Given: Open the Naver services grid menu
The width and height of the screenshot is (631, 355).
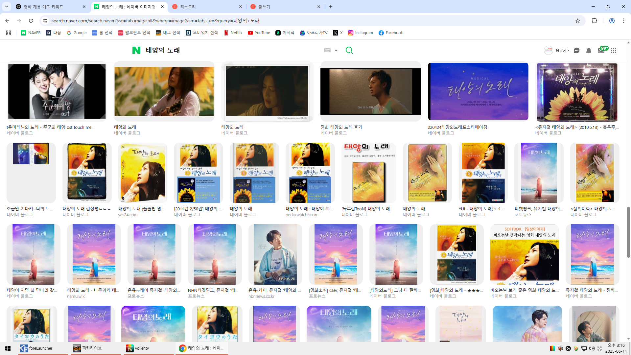Looking at the screenshot, I should (614, 50).
